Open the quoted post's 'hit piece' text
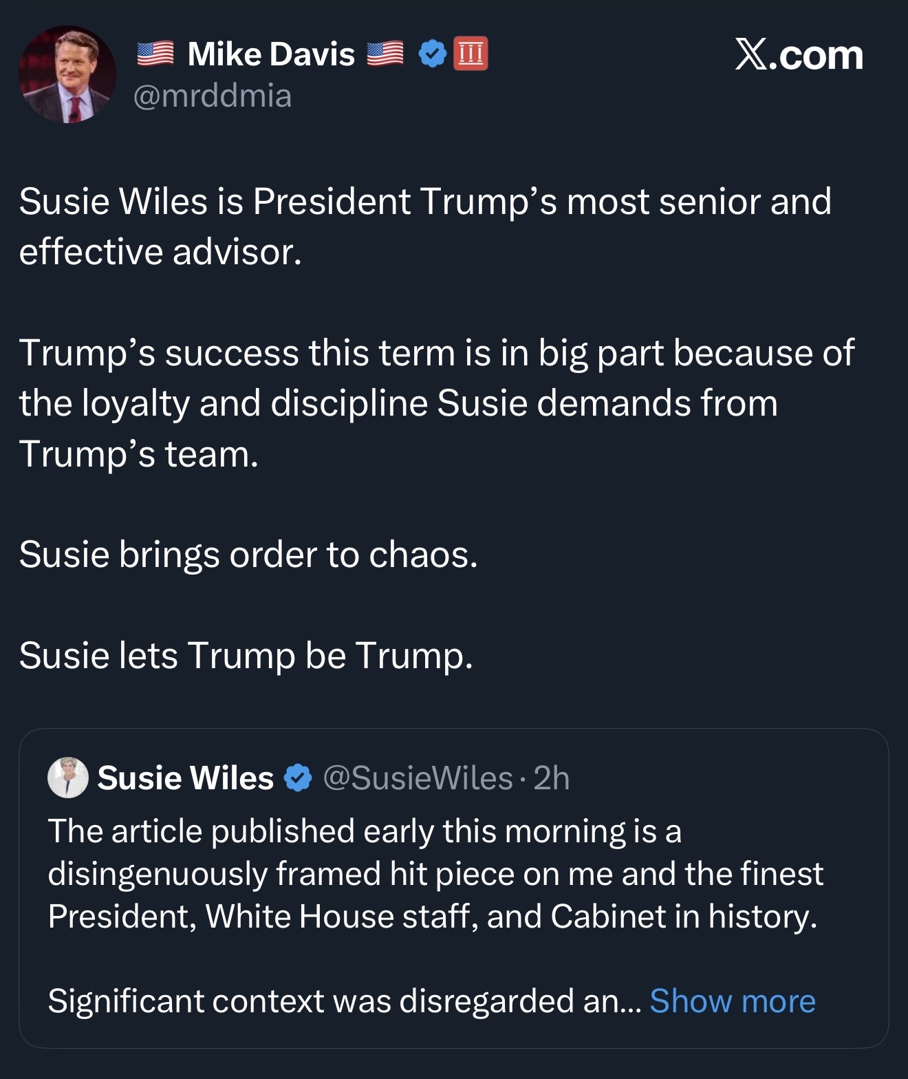The image size is (908, 1079). click(x=435, y=873)
